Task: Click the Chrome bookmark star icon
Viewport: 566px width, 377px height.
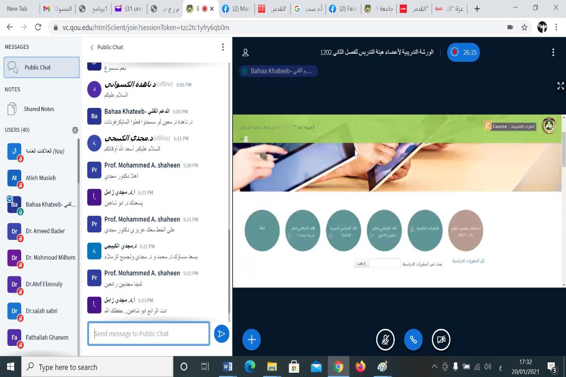Action: [x=524, y=27]
